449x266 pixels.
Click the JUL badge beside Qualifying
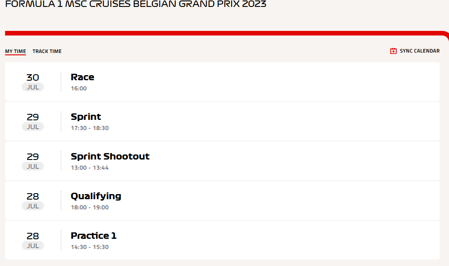33,206
